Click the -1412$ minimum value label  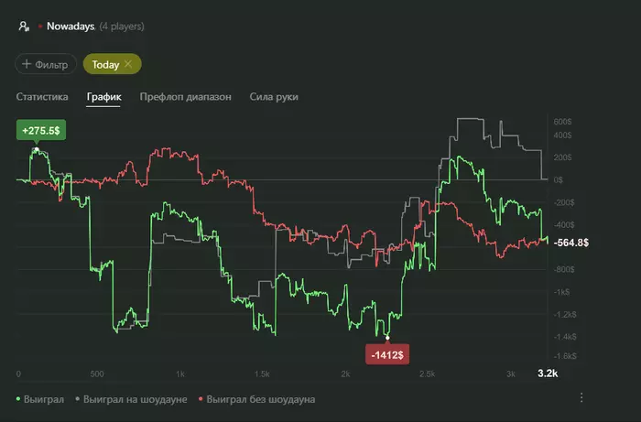[387, 353]
